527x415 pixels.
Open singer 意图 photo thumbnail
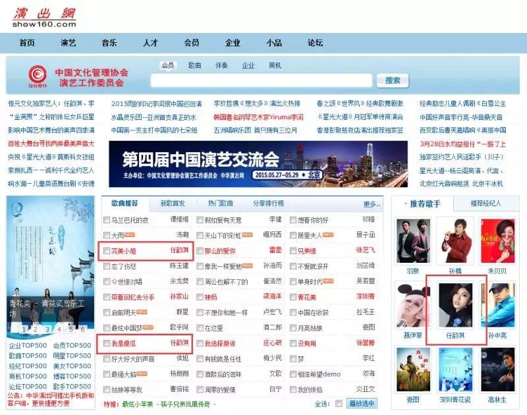[413, 370]
